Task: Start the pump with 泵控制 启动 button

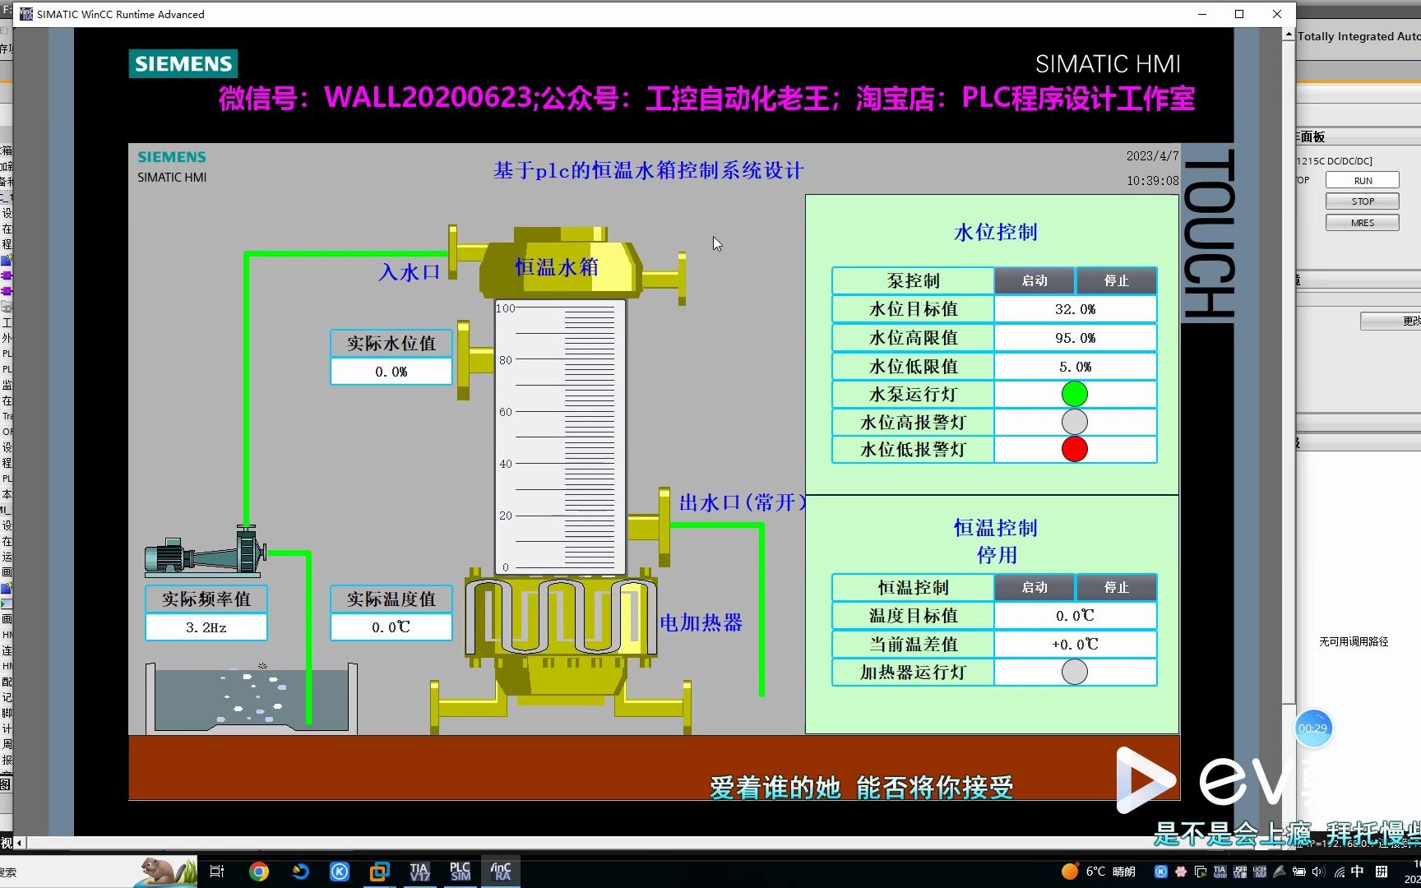Action: [x=1035, y=280]
